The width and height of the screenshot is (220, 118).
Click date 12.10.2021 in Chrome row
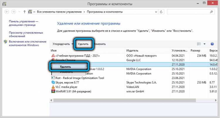click(x=178, y=60)
